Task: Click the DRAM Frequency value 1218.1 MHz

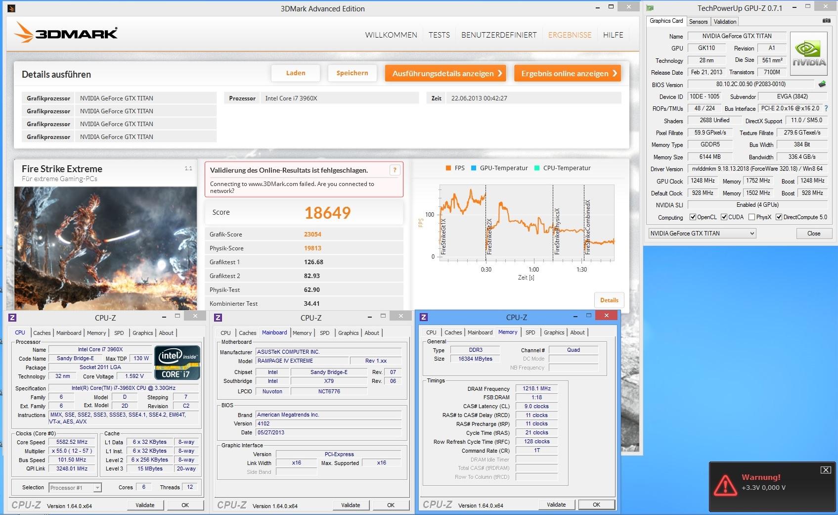Action: pyautogui.click(x=537, y=389)
